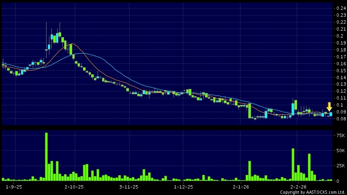Image resolution: width=347 pixels, height=195 pixels.
Task: Click the 0.12 price axis label
Action: tap(340, 91)
